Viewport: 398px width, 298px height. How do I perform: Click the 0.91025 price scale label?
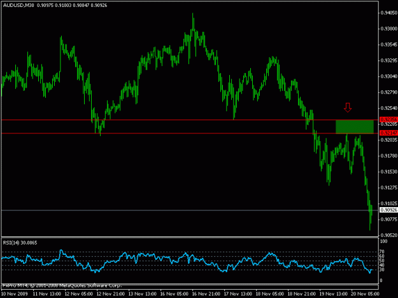[x=389, y=203]
